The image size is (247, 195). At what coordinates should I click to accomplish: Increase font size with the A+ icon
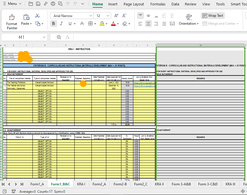(x=116, y=16)
